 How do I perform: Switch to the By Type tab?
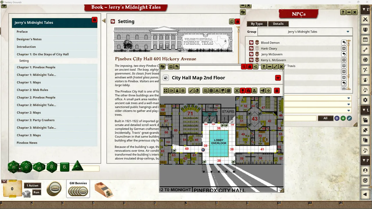pos(257,24)
